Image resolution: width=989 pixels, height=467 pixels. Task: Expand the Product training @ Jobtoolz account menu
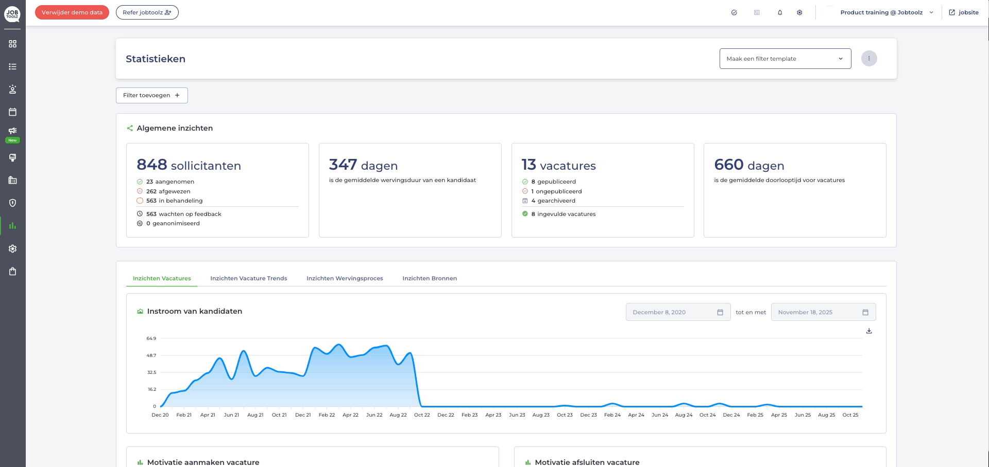(886, 13)
